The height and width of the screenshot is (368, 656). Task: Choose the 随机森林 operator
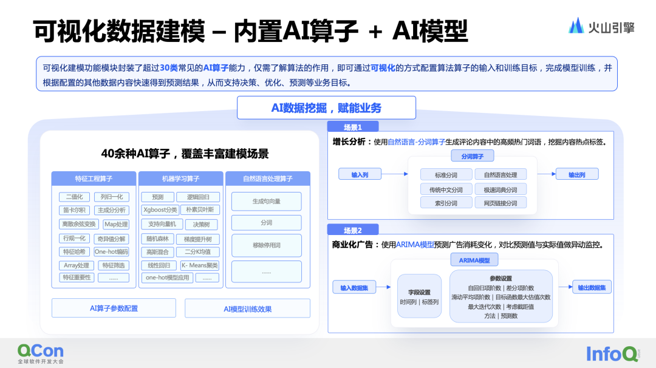157,239
